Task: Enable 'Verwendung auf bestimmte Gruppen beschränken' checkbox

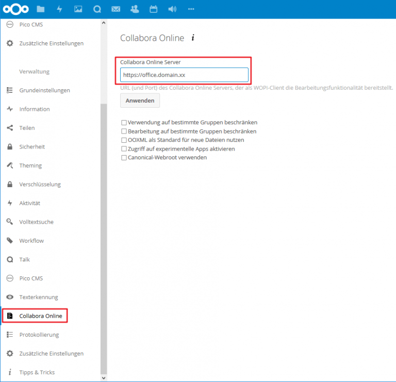Action: pyautogui.click(x=124, y=123)
